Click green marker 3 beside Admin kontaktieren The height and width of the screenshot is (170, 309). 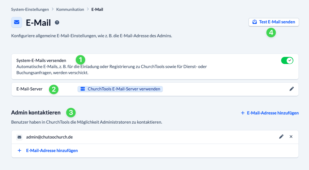(x=71, y=112)
